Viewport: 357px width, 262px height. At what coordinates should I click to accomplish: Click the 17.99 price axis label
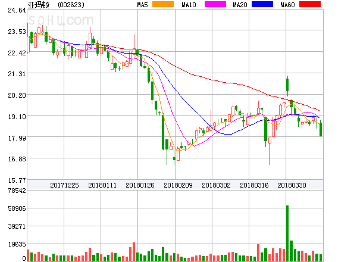[17, 138]
